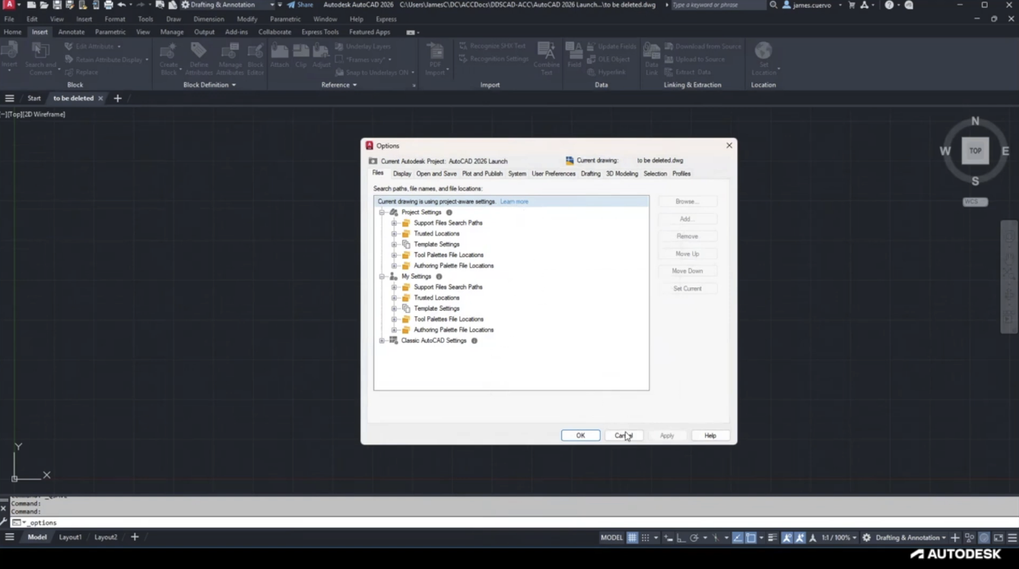This screenshot has width=1019, height=569.
Task: Expand Support Files Search Paths under Project Settings
Action: click(394, 223)
